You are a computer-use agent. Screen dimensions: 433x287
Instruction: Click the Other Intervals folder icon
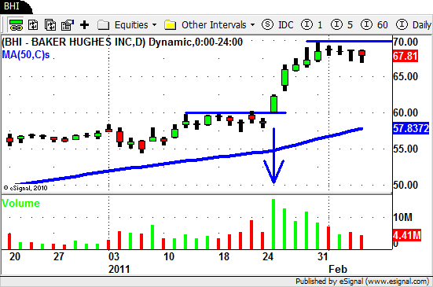click(170, 25)
